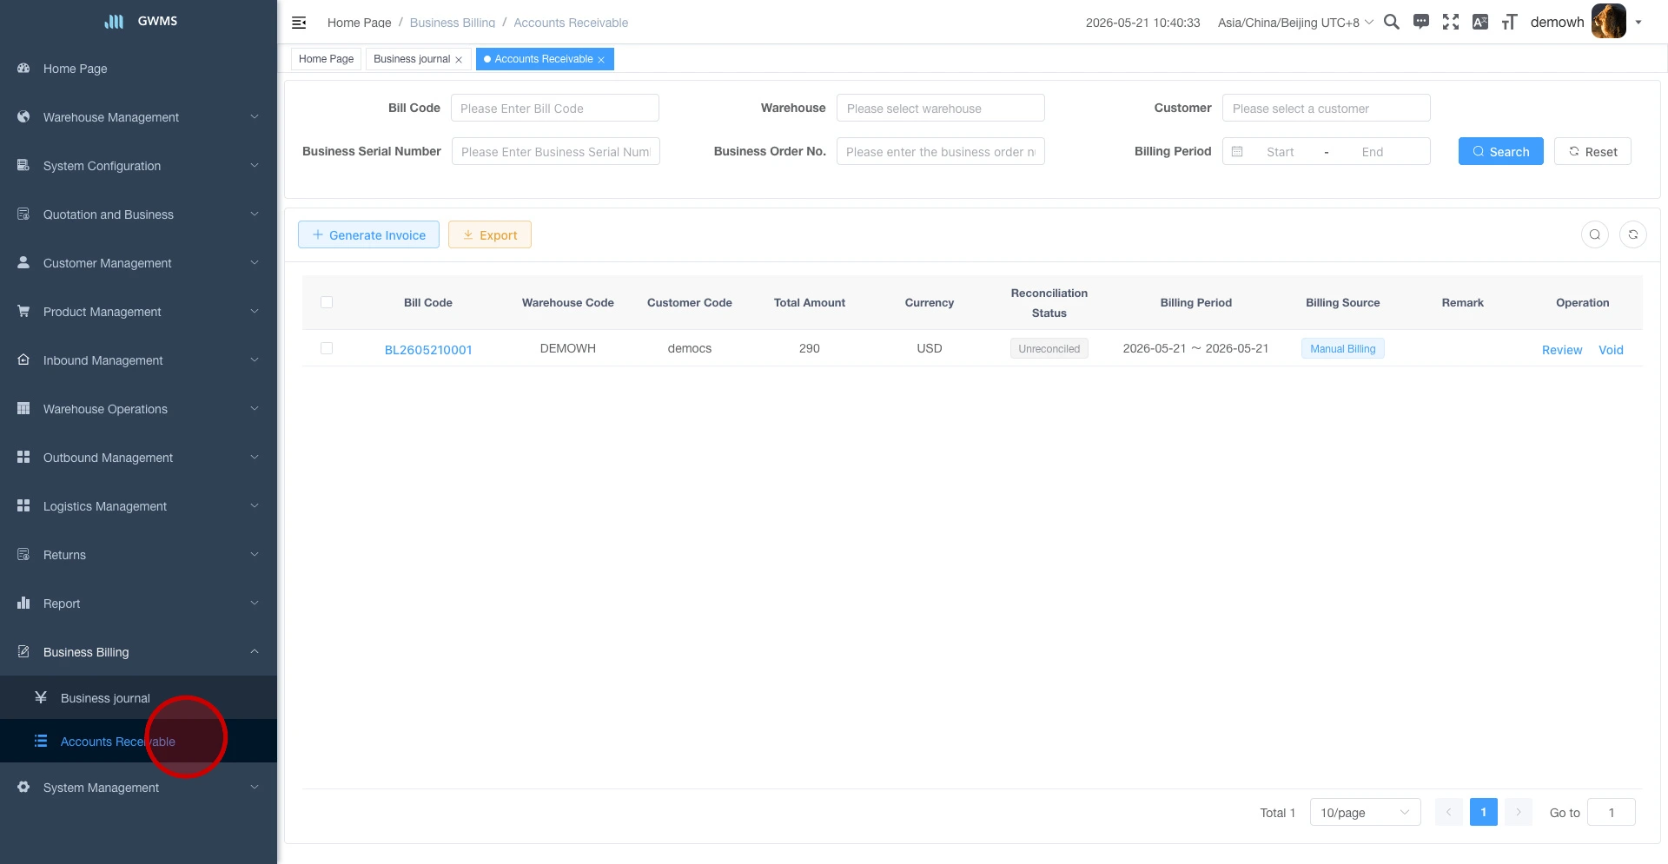Viewport: 1668px width, 864px height.
Task: Open the user menu caret next to avatar
Action: coord(1638,23)
